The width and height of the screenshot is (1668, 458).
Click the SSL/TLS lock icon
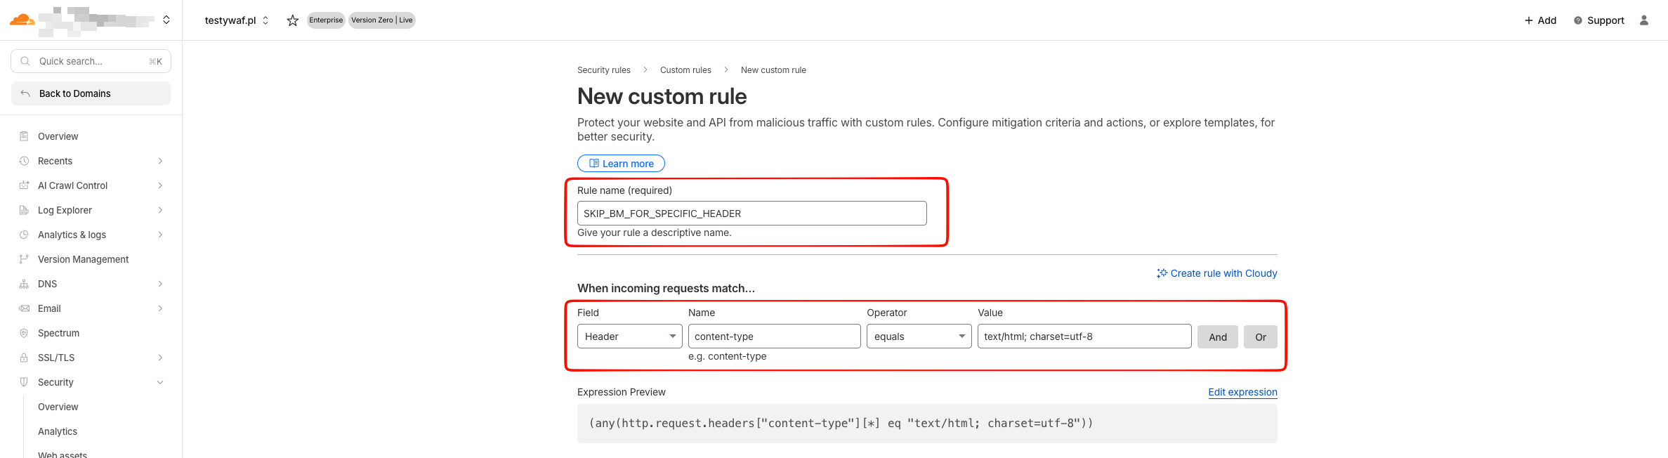pos(24,358)
